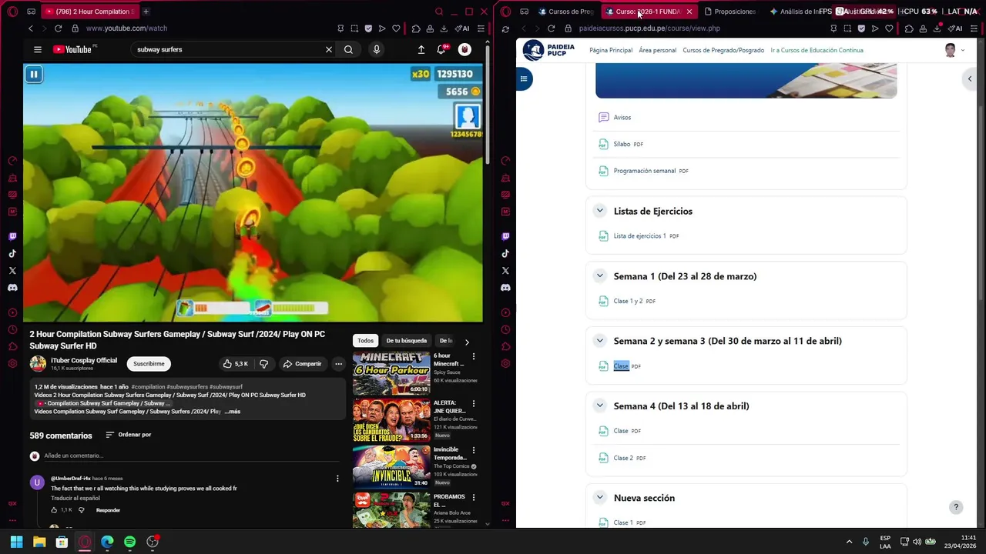Open the extensions cube in the Paideia window's toolbar
This screenshot has height=554, width=986.
tap(909, 28)
